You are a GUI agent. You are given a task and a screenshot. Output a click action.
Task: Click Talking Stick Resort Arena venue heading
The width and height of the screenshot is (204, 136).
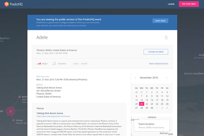pos(50,113)
